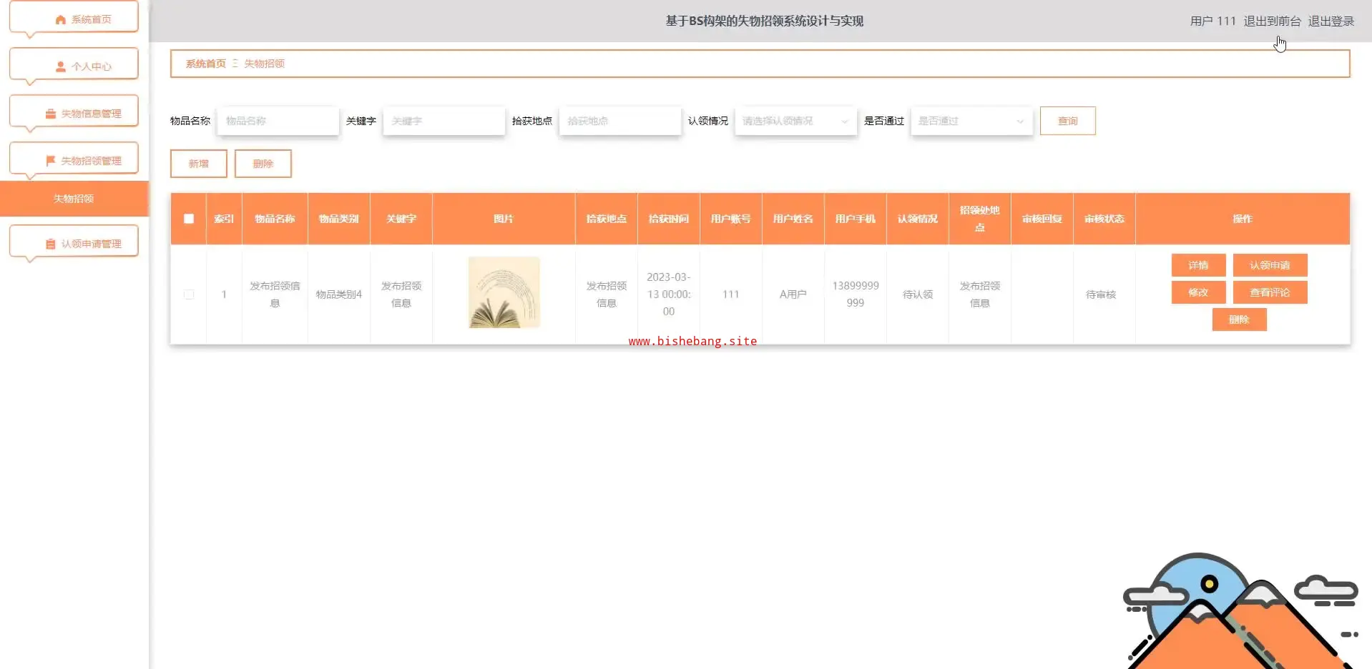
Task: Click the person icon beside 个人中心
Action: (x=61, y=67)
